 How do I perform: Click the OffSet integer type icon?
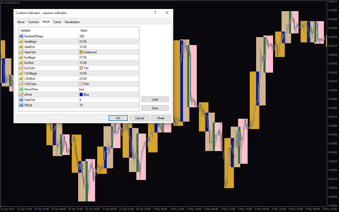tap(21, 105)
